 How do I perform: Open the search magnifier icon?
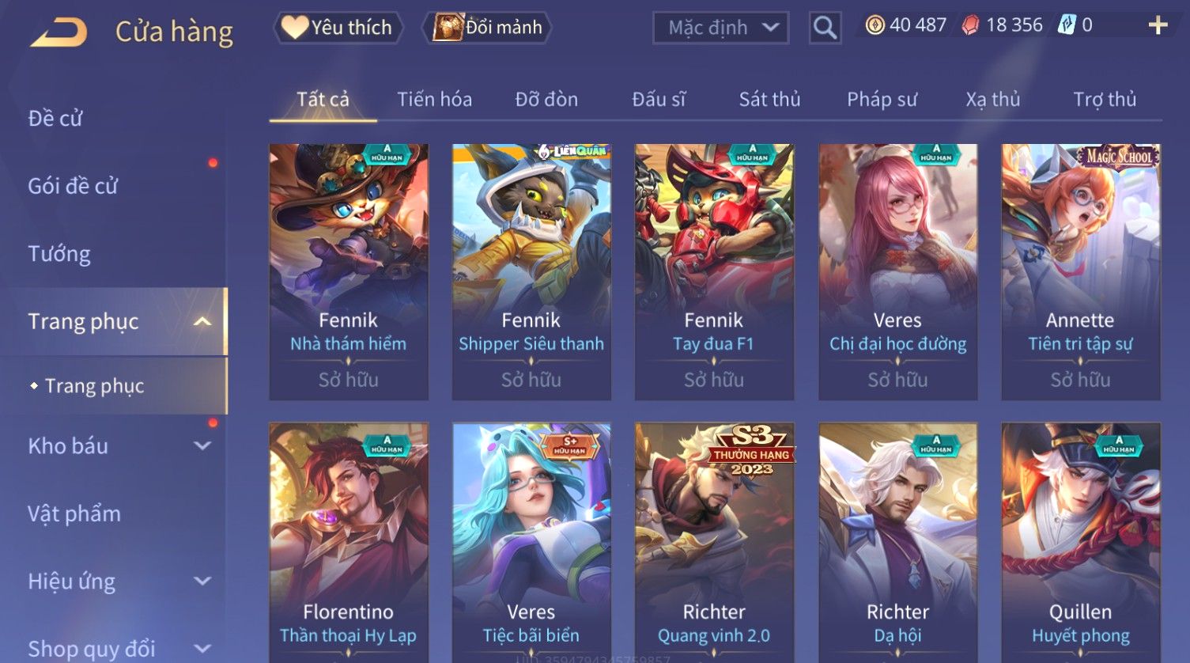click(x=825, y=28)
